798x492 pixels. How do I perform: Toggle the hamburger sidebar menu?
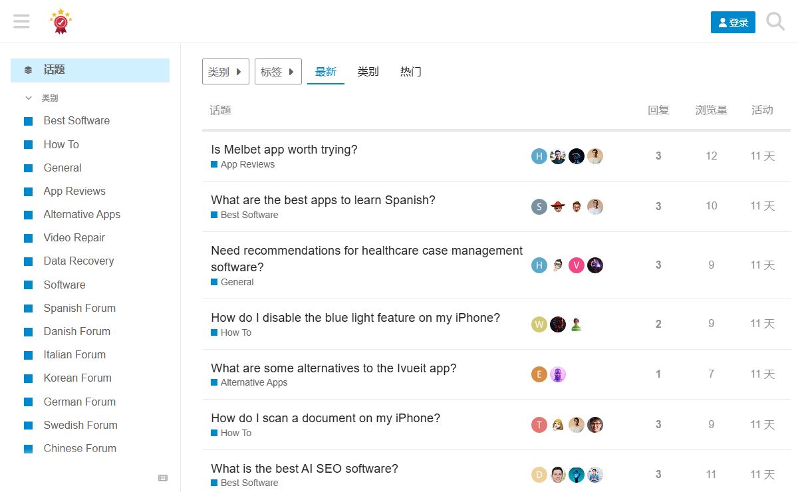coord(21,21)
